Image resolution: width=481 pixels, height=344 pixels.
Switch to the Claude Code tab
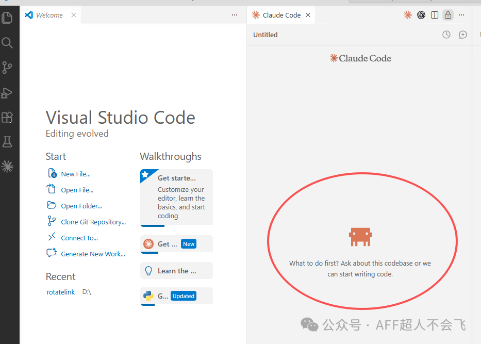(281, 15)
